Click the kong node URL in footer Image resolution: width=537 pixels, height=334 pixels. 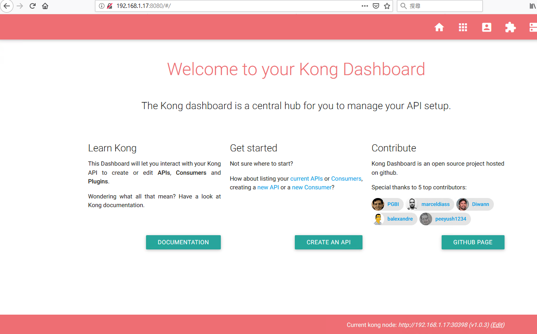[x=433, y=325]
